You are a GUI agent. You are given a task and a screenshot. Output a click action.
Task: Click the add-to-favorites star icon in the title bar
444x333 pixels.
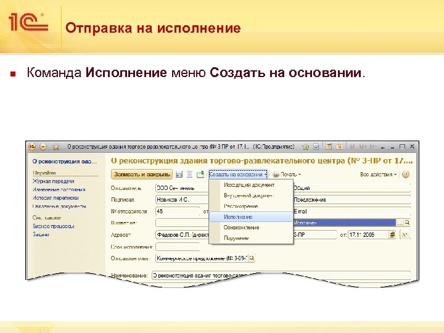coord(305,147)
